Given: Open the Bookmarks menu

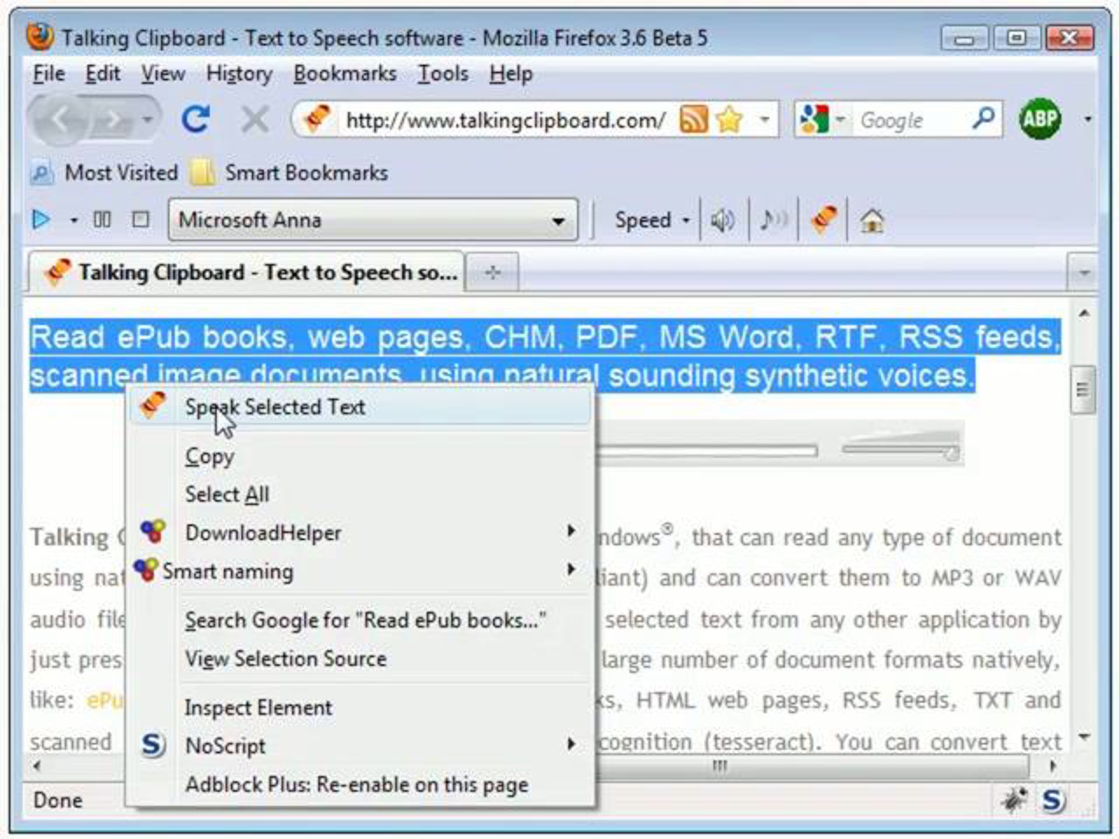Looking at the screenshot, I should coord(345,74).
